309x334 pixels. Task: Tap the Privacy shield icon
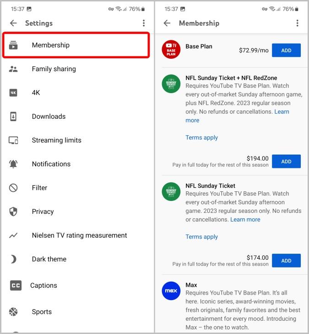[x=13, y=212]
